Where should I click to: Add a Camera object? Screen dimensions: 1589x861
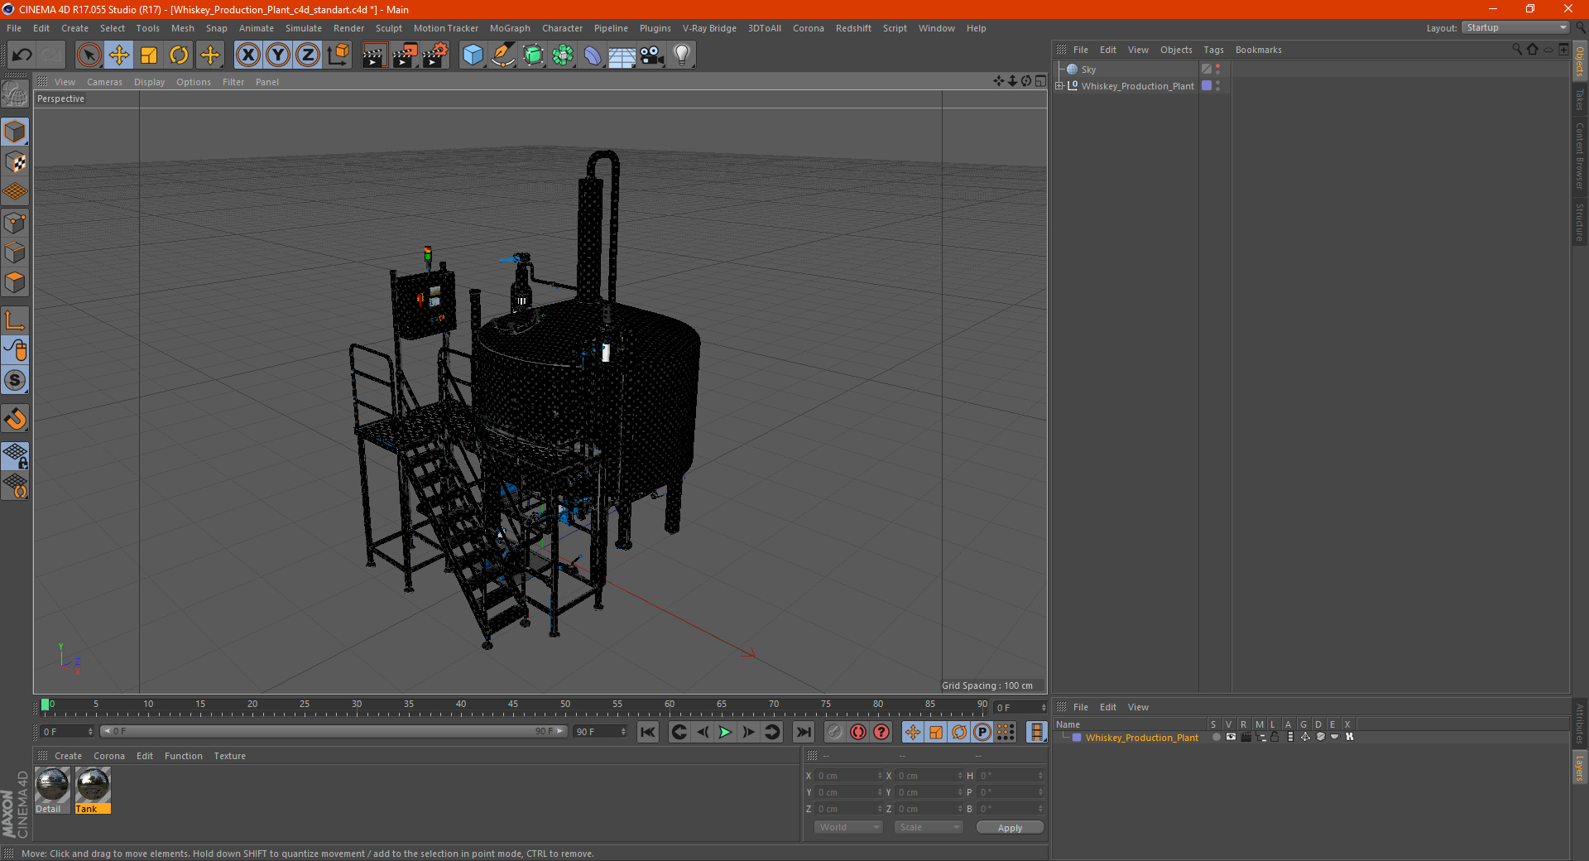[652, 55]
